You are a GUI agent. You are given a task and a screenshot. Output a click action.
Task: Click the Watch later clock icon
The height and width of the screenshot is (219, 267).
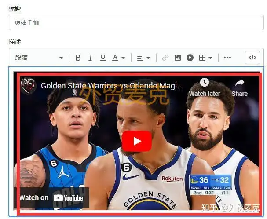205,82
